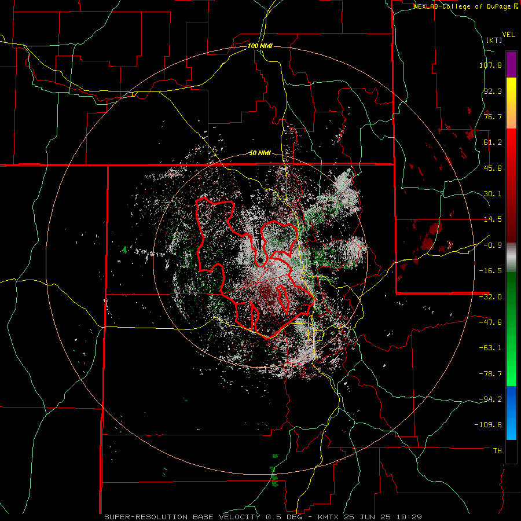Click the -16.5 velocity scale value
The image size is (521, 521).
coord(490,271)
